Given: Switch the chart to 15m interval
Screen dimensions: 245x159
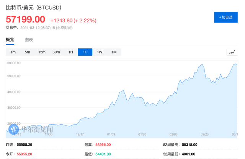Looking at the screenshot, I should click(x=42, y=52).
